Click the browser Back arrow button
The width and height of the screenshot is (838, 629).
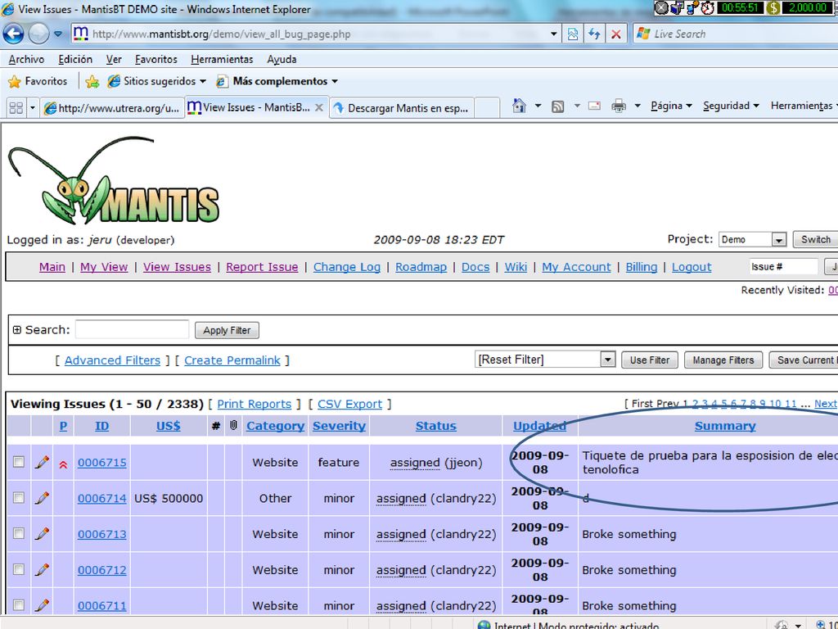(13, 34)
